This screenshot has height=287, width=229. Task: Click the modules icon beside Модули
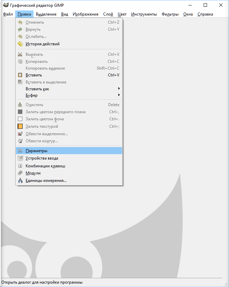pyautogui.click(x=20, y=173)
